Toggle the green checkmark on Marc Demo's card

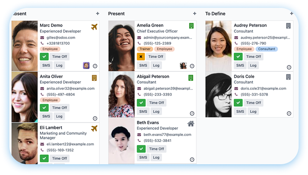[44, 57]
